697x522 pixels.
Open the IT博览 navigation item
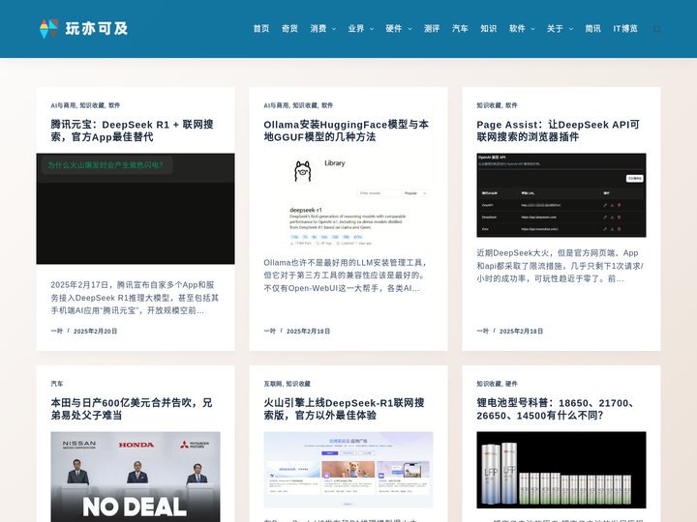(625, 29)
